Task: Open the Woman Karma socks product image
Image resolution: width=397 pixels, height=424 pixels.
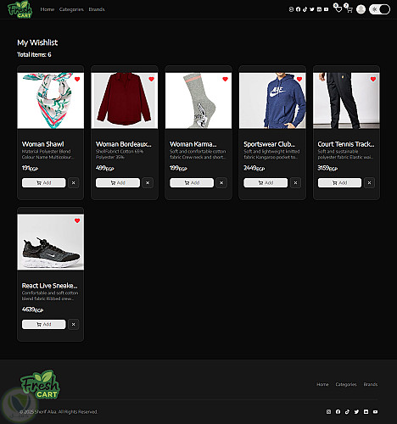Action: coord(198,100)
